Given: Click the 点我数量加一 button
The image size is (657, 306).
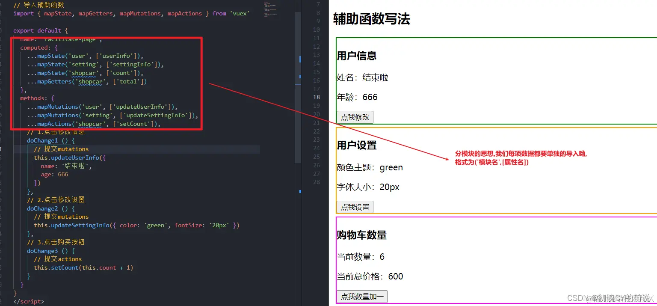Looking at the screenshot, I should point(362,297).
